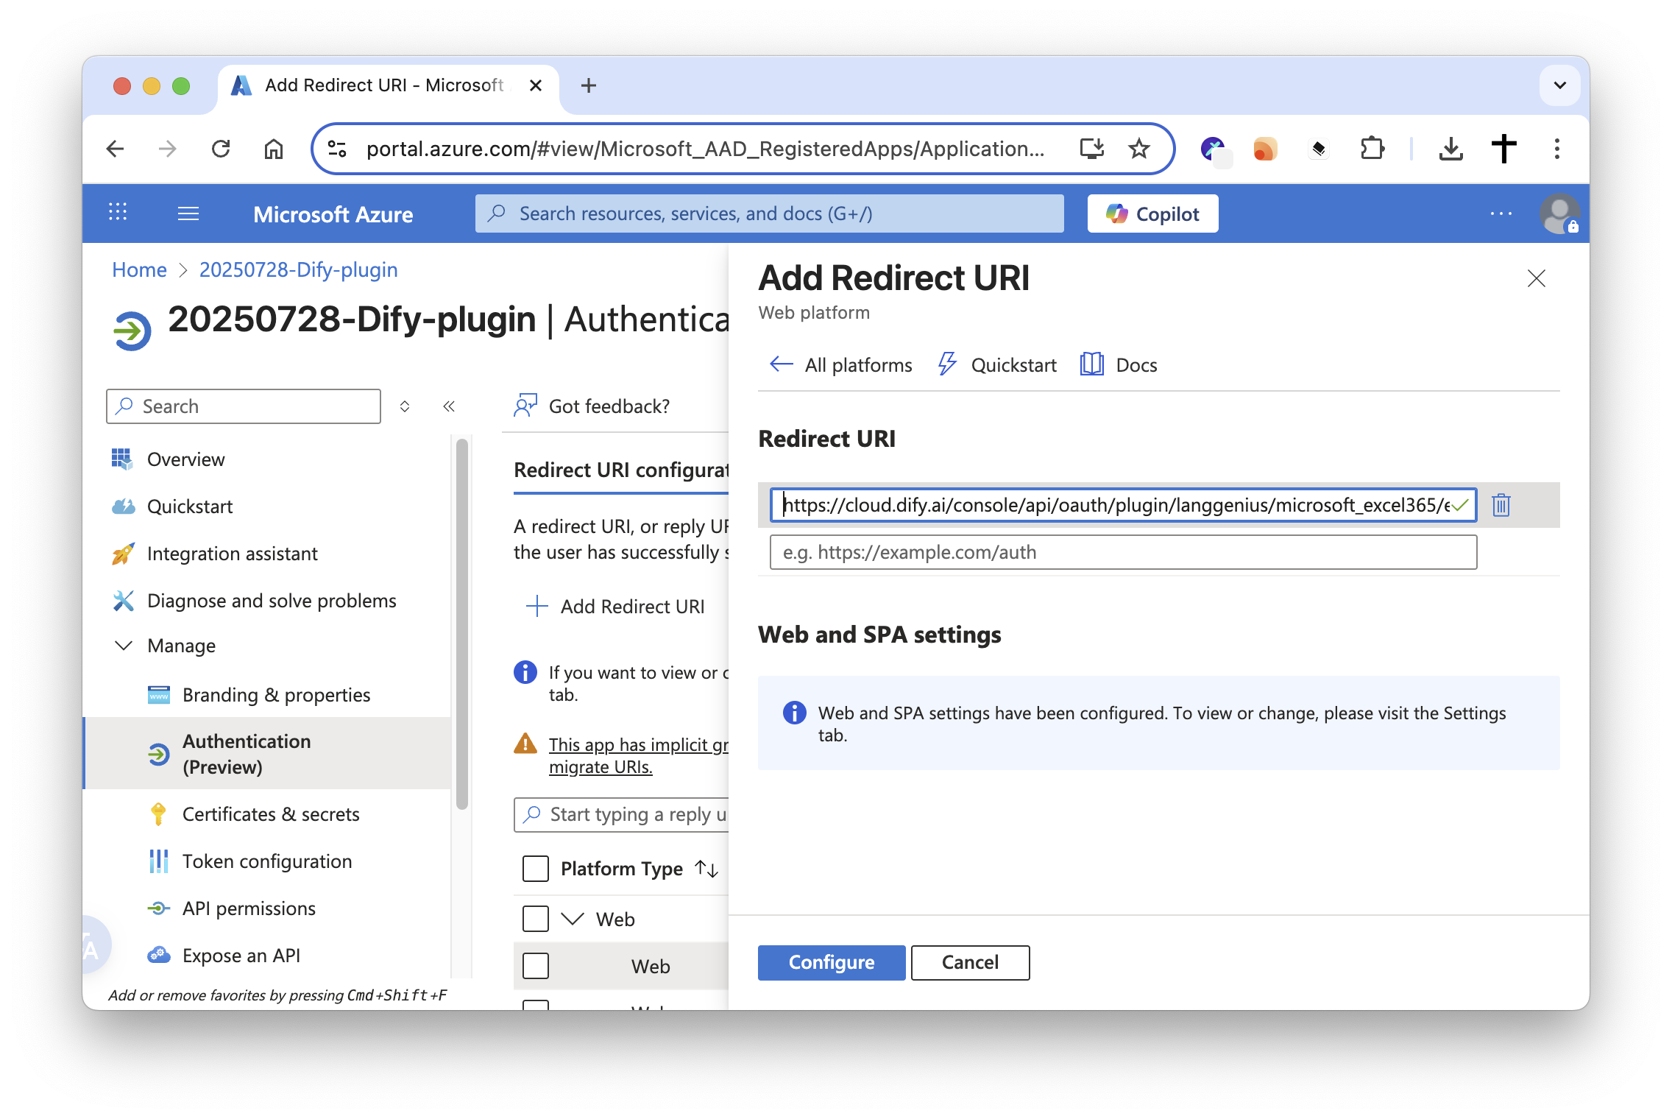The height and width of the screenshot is (1119, 1672).
Task: Click the Configure button
Action: pyautogui.click(x=831, y=962)
